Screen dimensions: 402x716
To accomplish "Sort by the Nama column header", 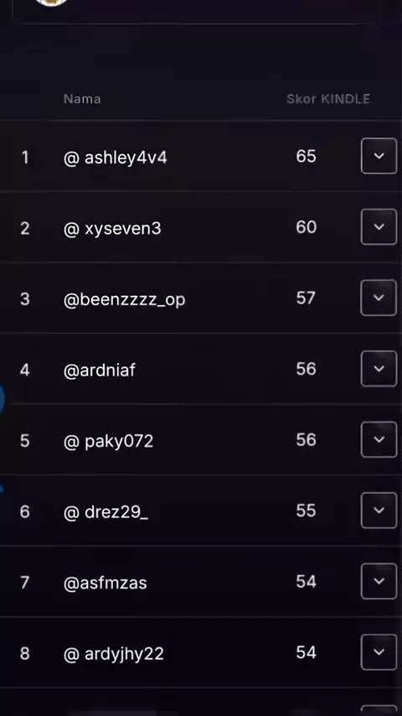I will coord(82,99).
